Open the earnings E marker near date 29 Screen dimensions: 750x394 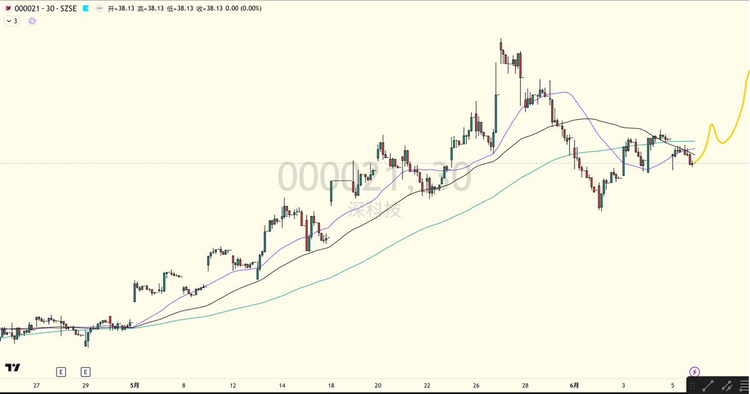[86, 372]
